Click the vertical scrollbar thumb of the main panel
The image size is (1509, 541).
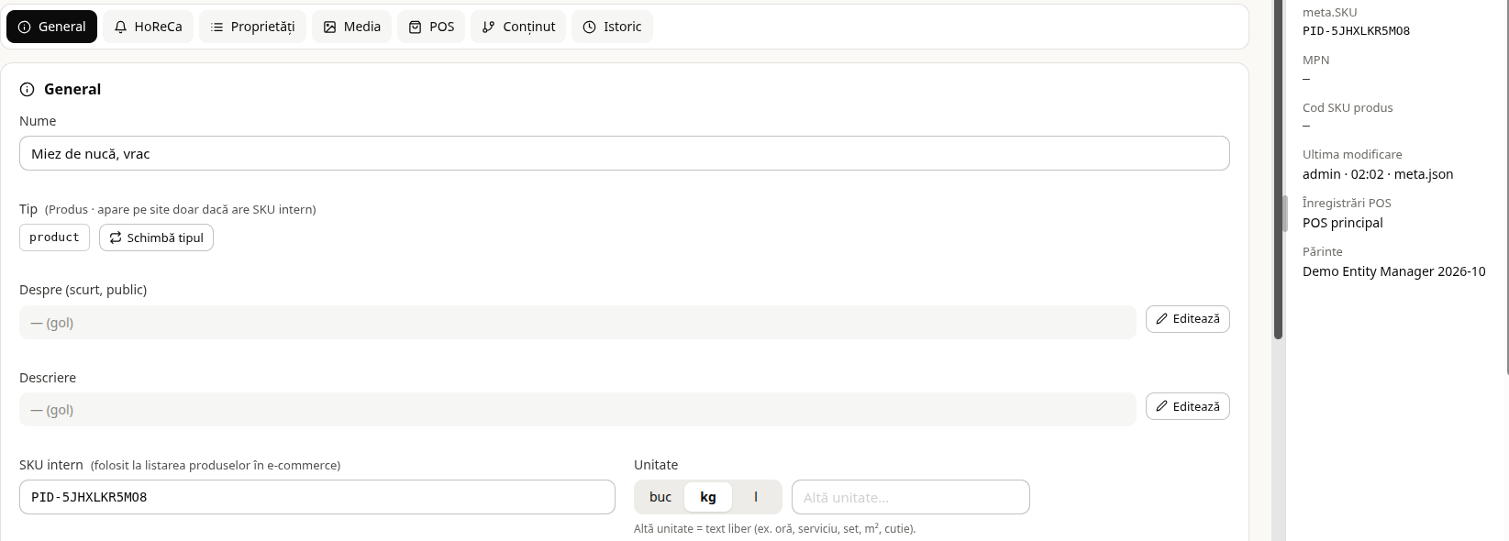tap(1278, 170)
